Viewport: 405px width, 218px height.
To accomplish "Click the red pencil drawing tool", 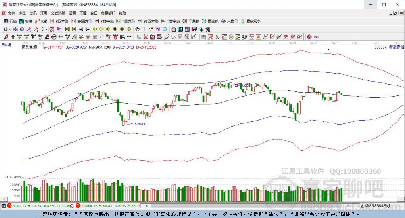I will pyautogui.click(x=6, y=37).
